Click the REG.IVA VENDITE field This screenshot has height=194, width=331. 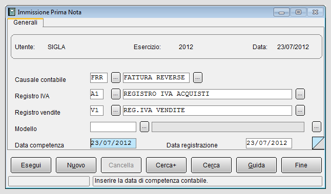pos(208,111)
